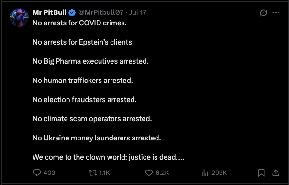
Task: Click the Grok explain post icon
Action: [x=263, y=13]
